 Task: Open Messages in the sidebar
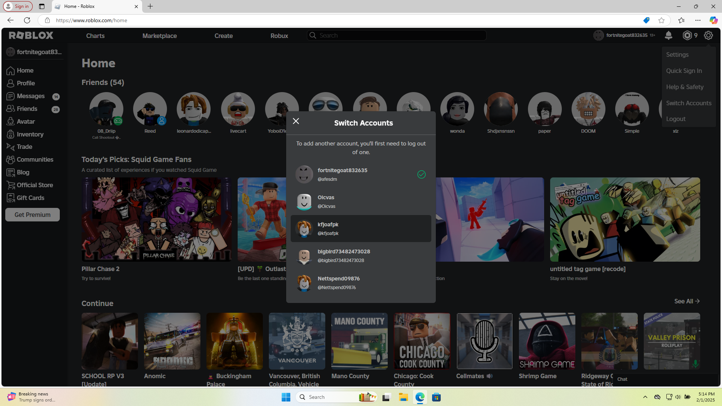(30, 96)
